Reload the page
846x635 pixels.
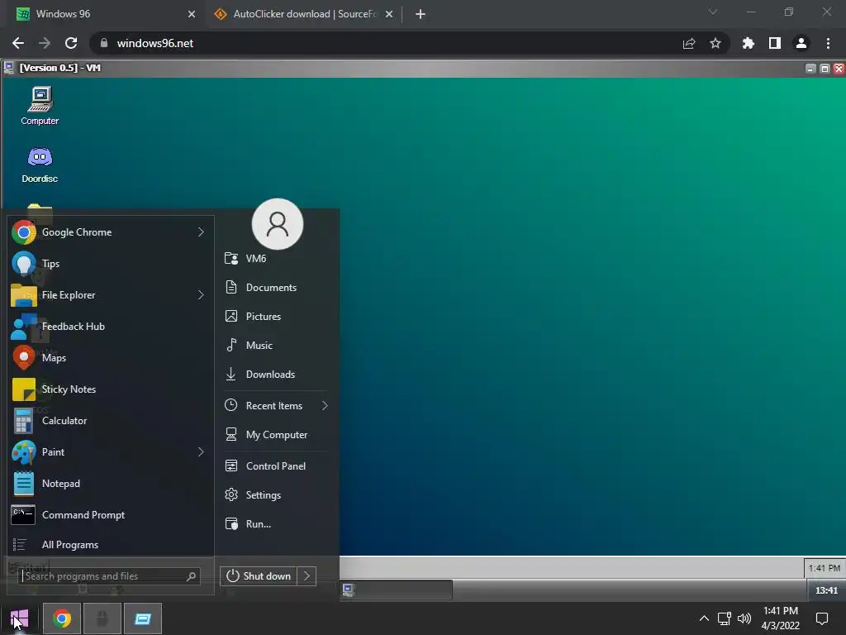(x=71, y=43)
